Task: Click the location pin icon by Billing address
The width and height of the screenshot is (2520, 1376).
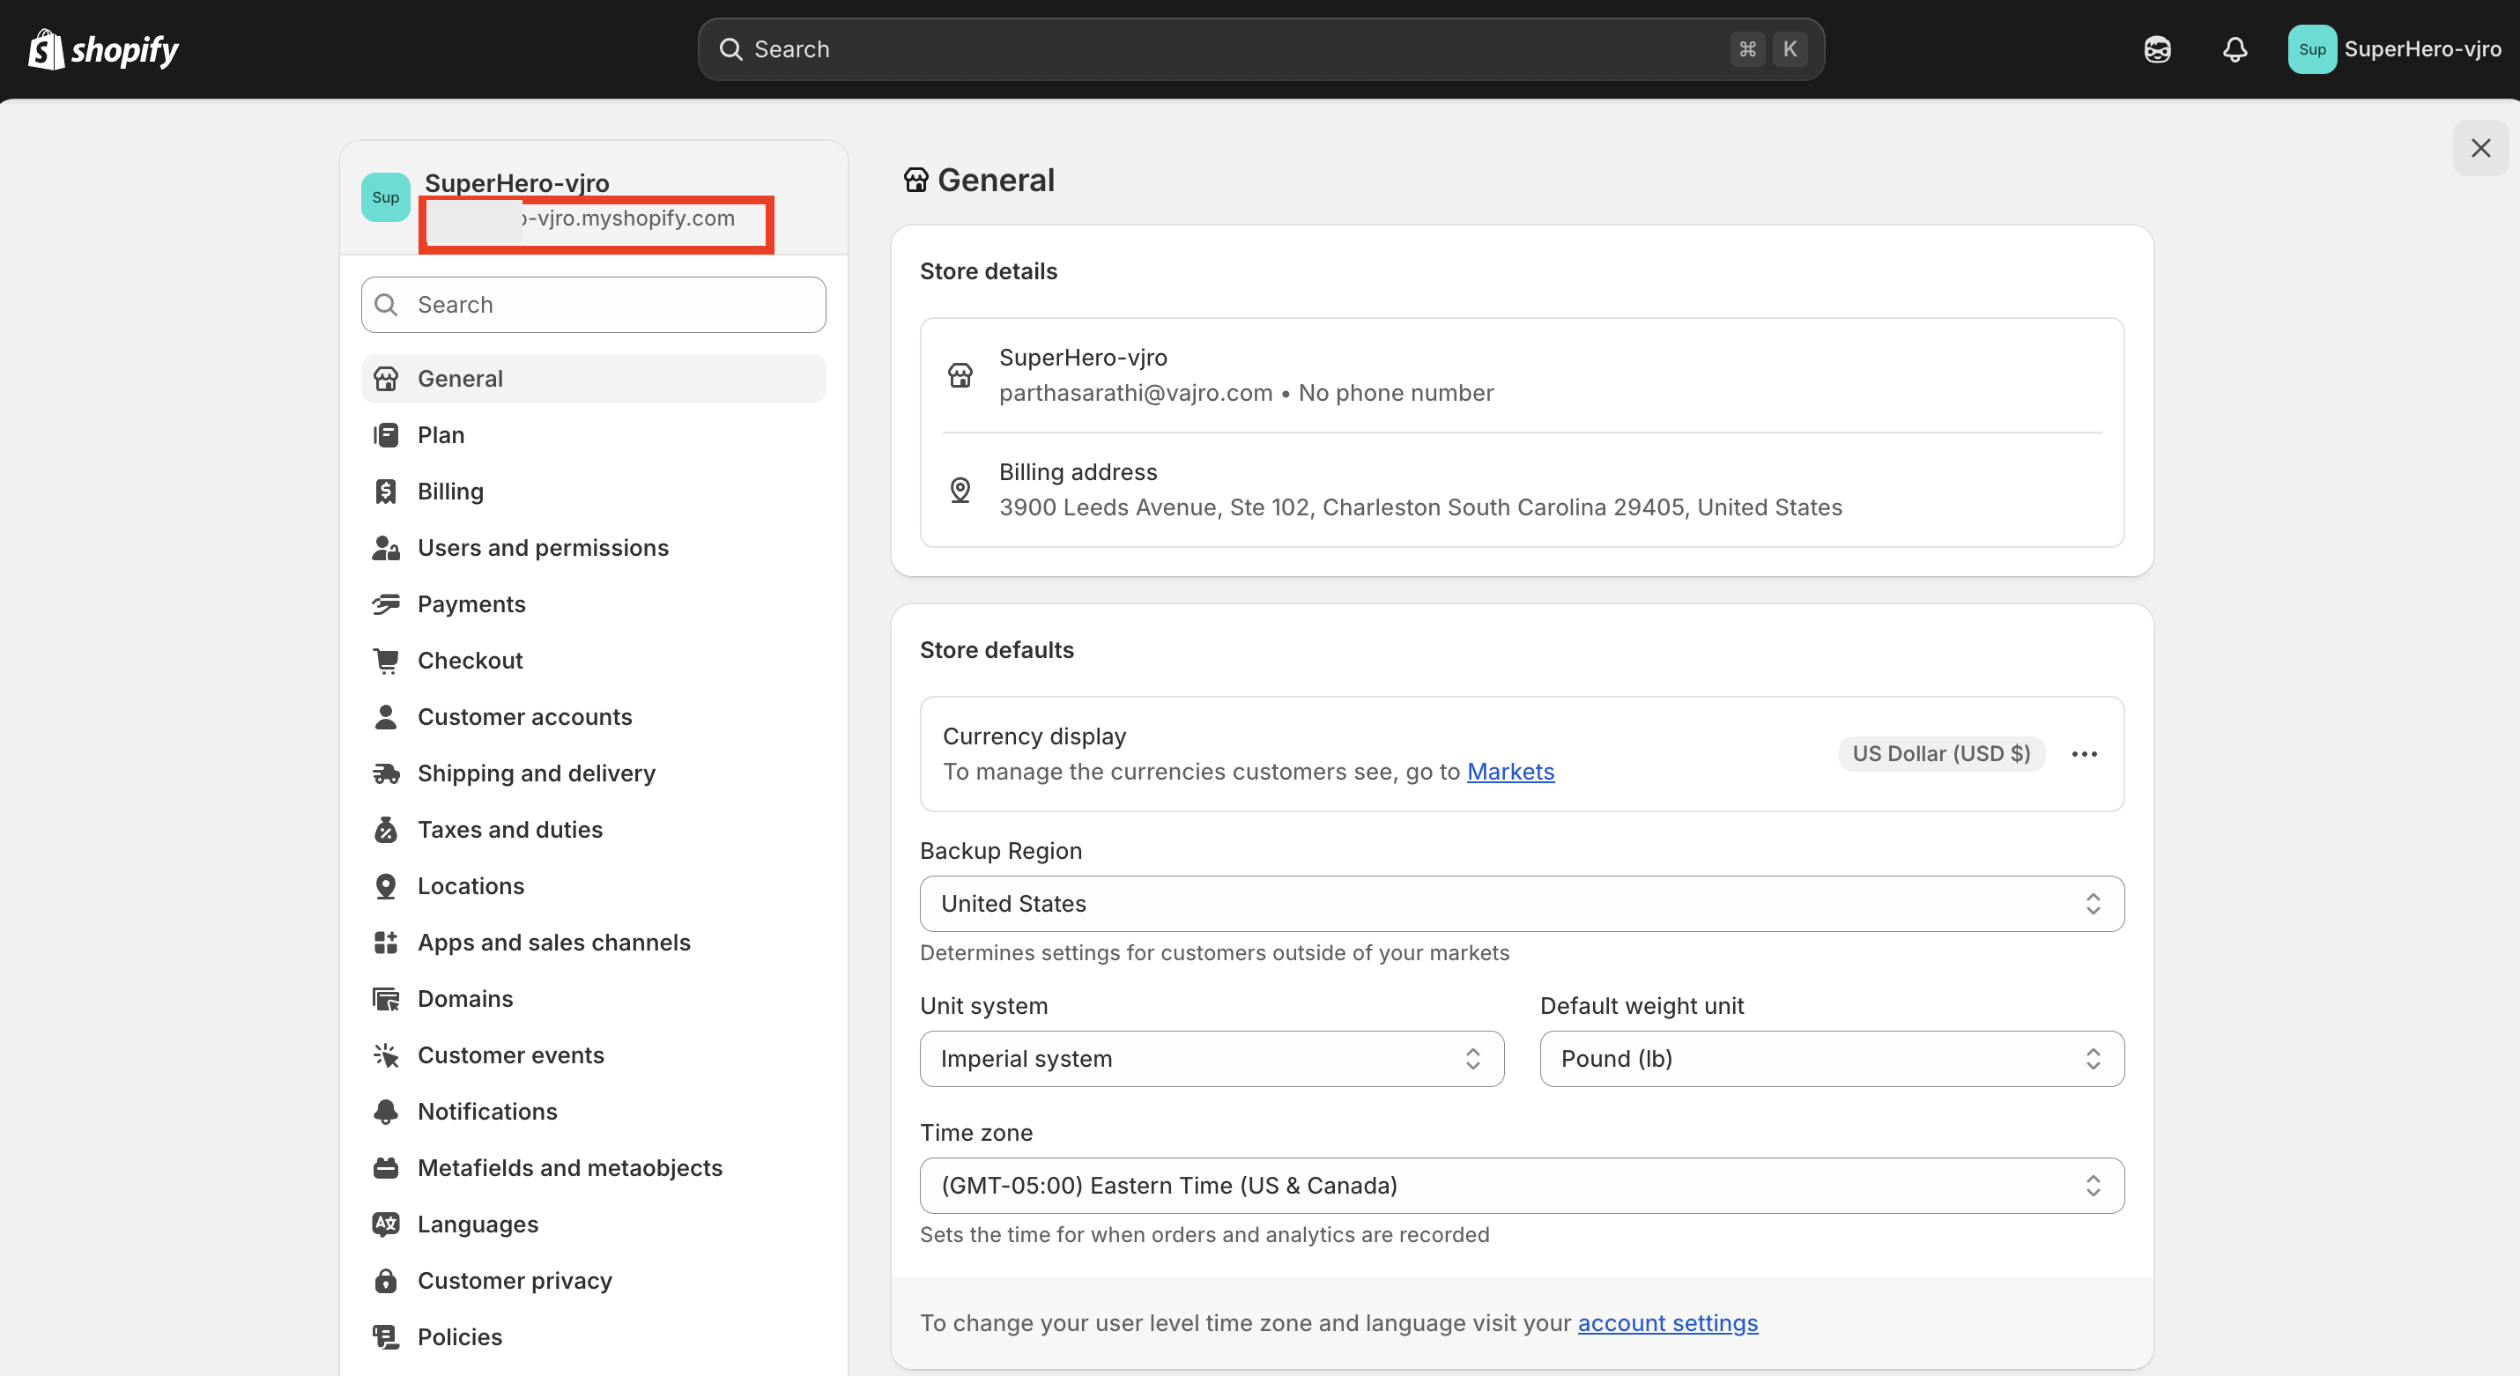Action: click(x=960, y=490)
